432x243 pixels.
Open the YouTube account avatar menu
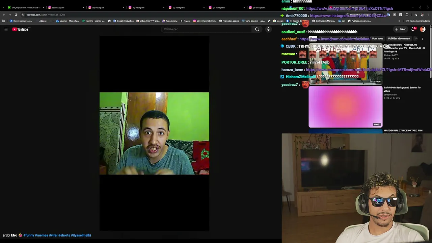(x=423, y=29)
